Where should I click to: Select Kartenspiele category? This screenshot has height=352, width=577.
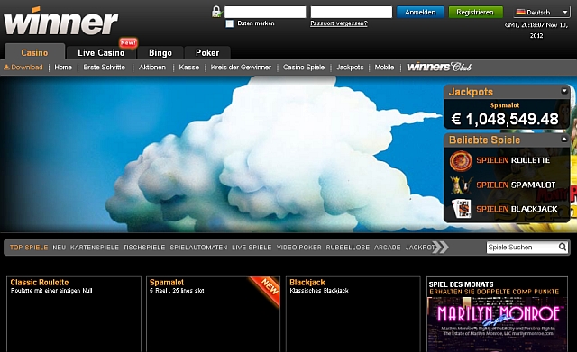pyautogui.click(x=94, y=248)
